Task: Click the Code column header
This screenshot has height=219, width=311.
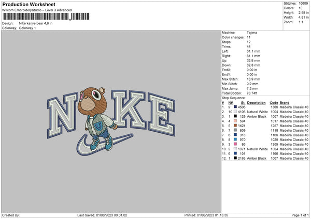Action: (x=274, y=103)
